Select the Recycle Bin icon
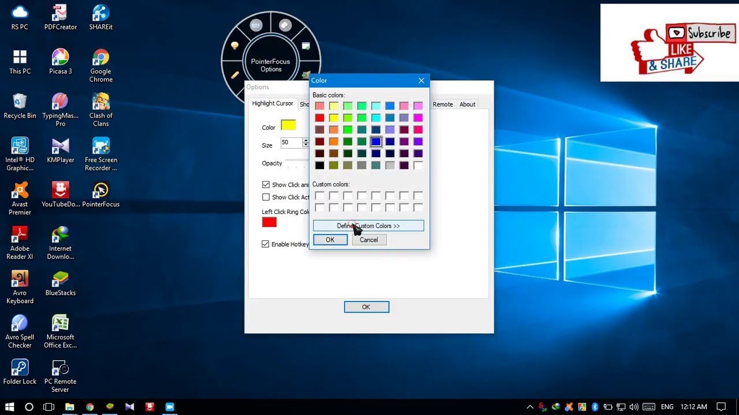 [20, 106]
